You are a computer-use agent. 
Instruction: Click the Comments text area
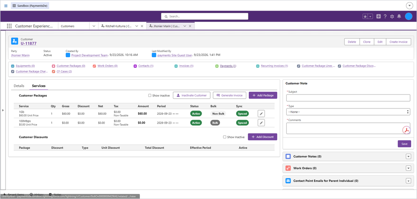[348, 128]
